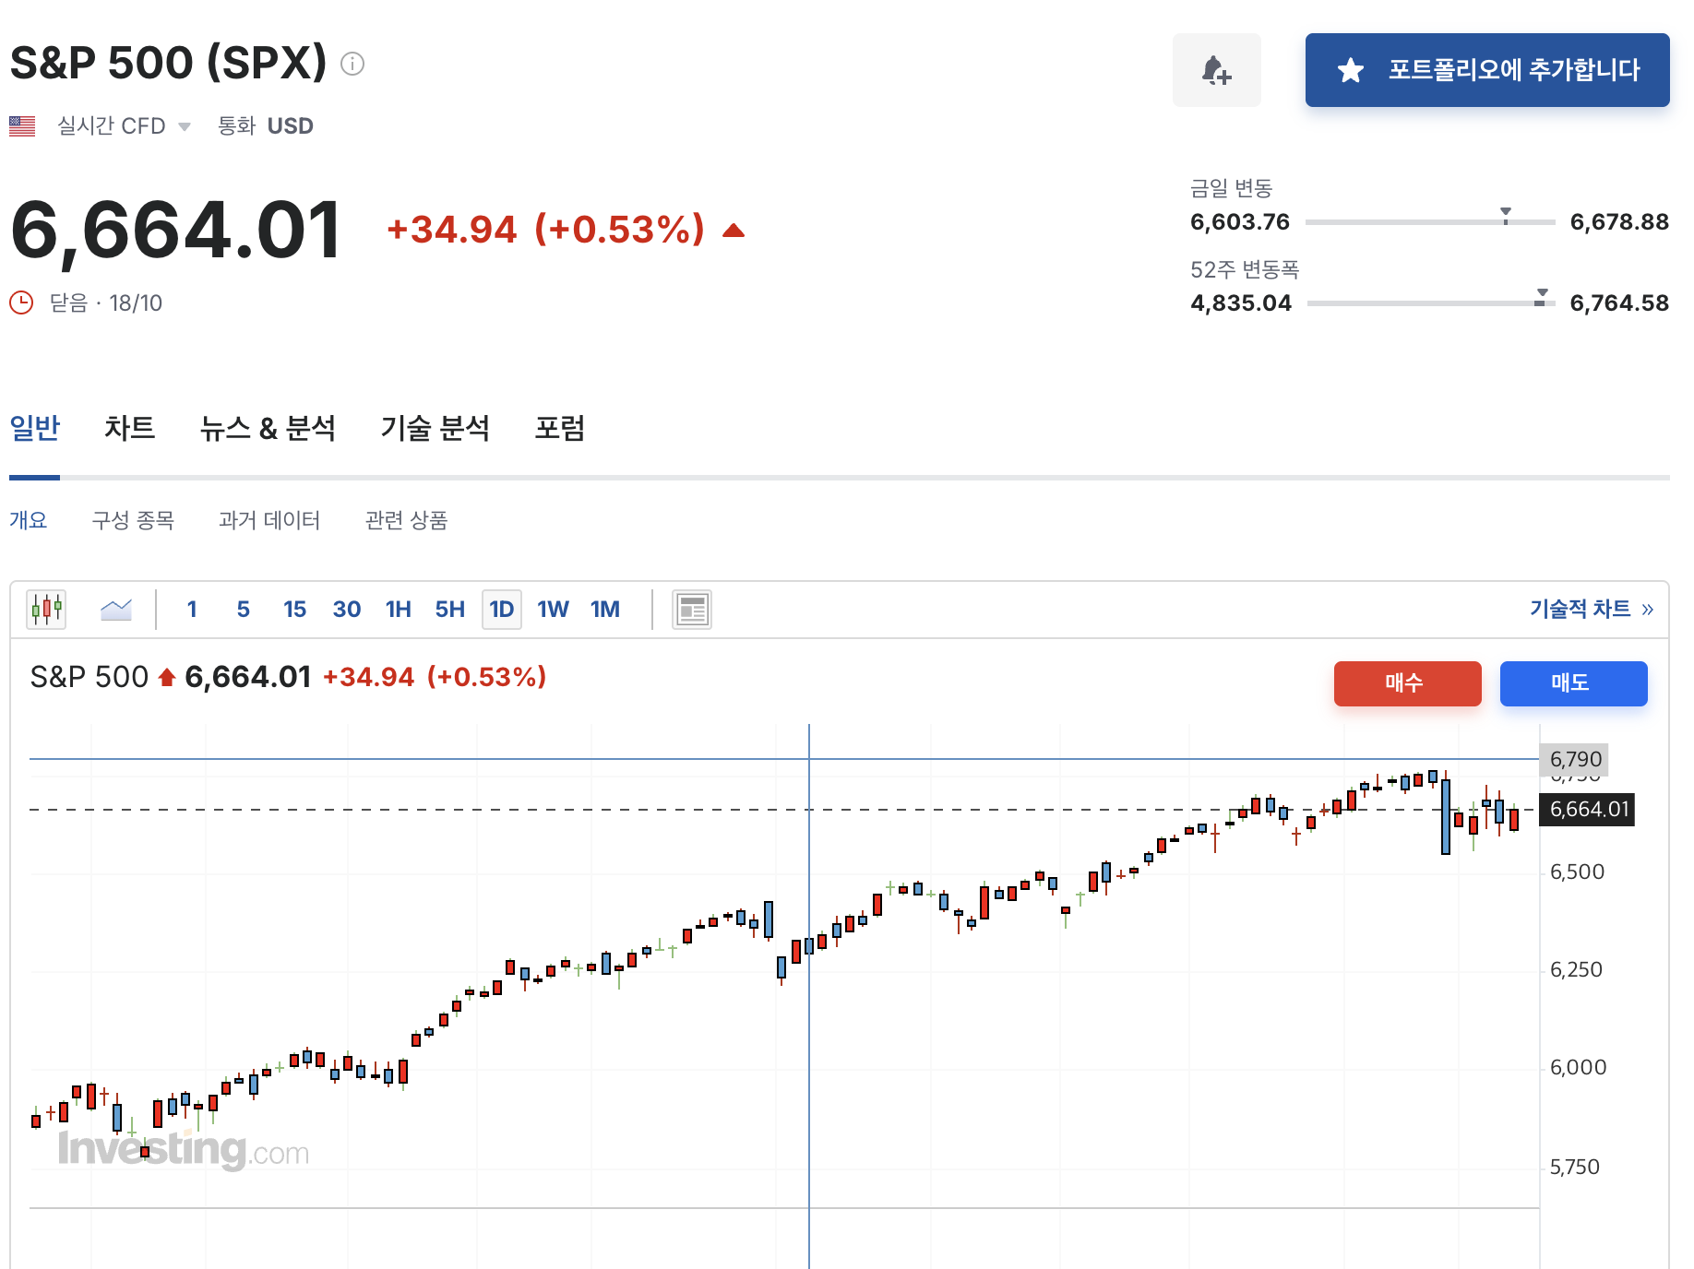Viewport: 1694px width, 1269px height.
Task: Click the US flag icon
Action: pos(20,125)
